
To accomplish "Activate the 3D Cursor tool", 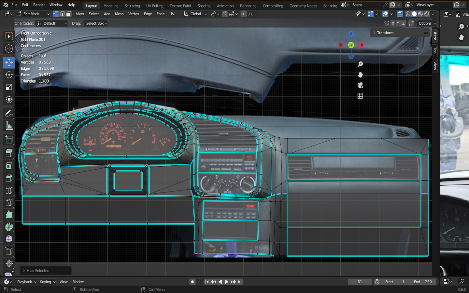I will click(9, 49).
